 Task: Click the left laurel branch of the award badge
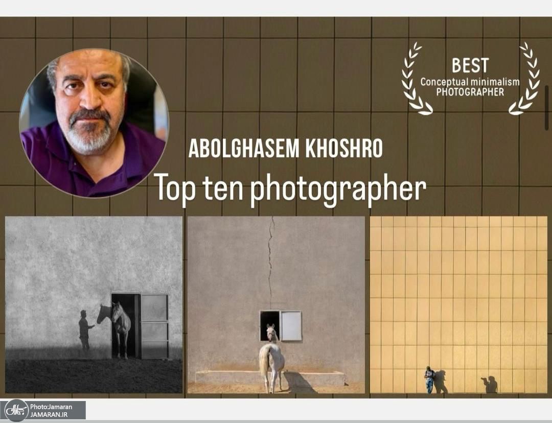pos(413,79)
